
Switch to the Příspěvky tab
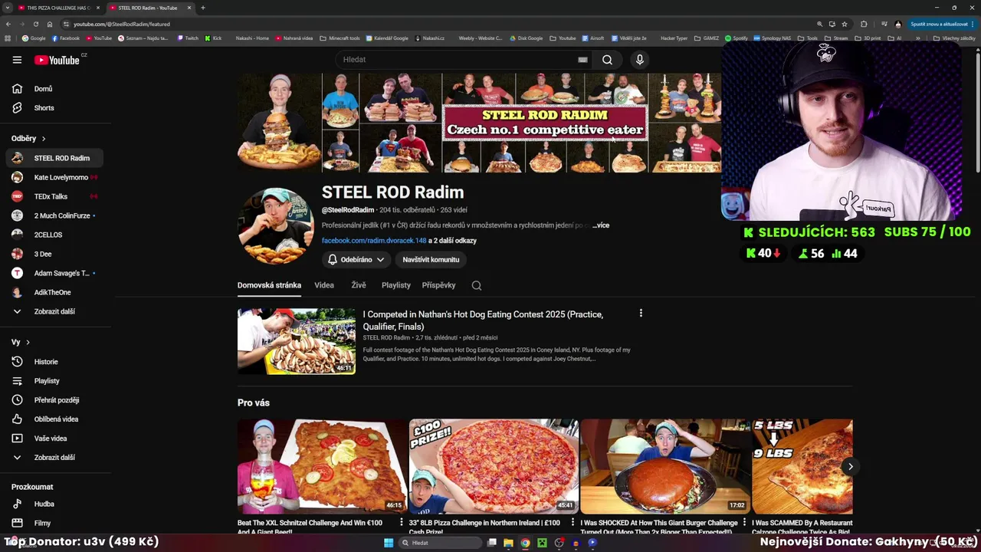point(438,285)
